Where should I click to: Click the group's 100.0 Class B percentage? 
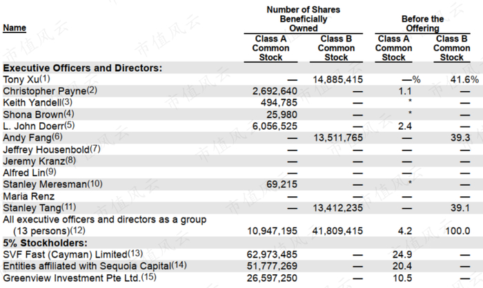pos(457,231)
